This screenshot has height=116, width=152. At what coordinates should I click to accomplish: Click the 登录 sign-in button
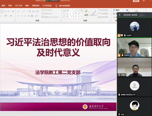click(x=136, y=1)
